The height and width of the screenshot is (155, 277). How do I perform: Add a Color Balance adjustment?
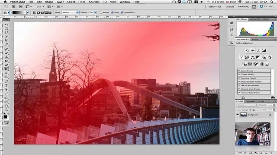(x=253, y=57)
